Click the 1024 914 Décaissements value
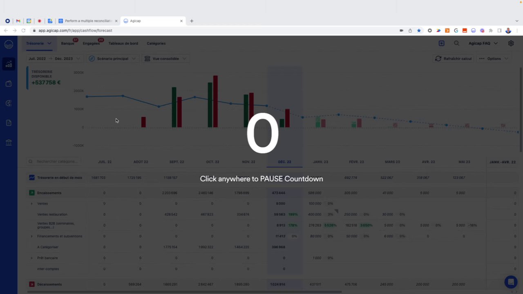 pyautogui.click(x=277, y=284)
